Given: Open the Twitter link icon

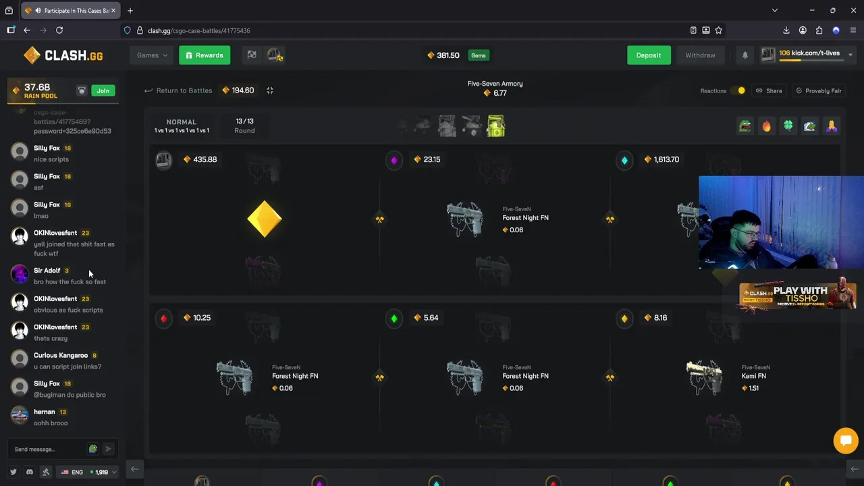Looking at the screenshot, I should [x=13, y=472].
